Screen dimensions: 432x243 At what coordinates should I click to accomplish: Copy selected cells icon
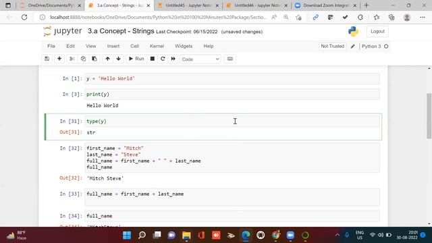pyautogui.click(x=83, y=59)
